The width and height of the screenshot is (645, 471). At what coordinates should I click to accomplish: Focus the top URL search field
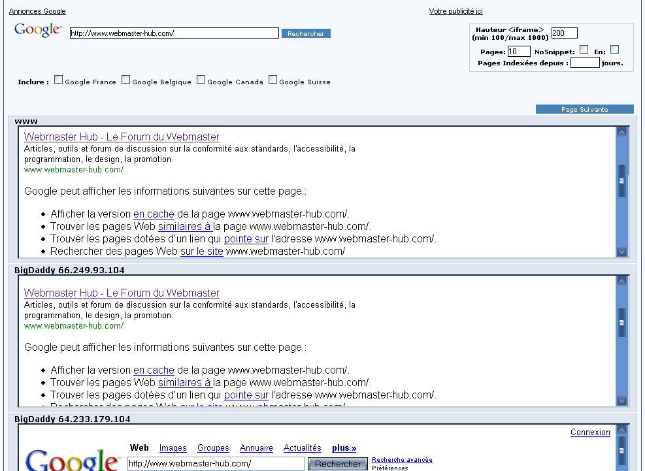click(174, 33)
